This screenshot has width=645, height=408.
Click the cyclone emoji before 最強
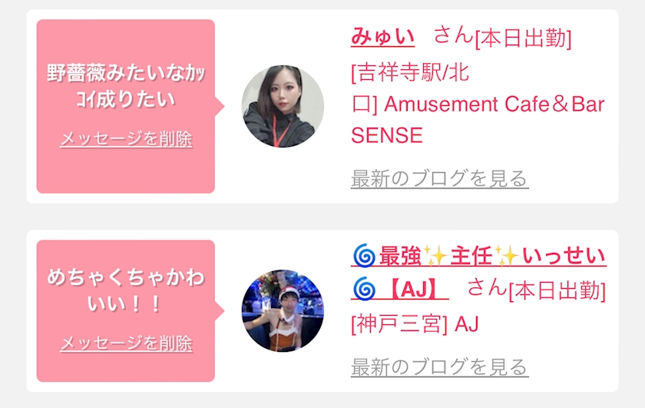pos(365,256)
